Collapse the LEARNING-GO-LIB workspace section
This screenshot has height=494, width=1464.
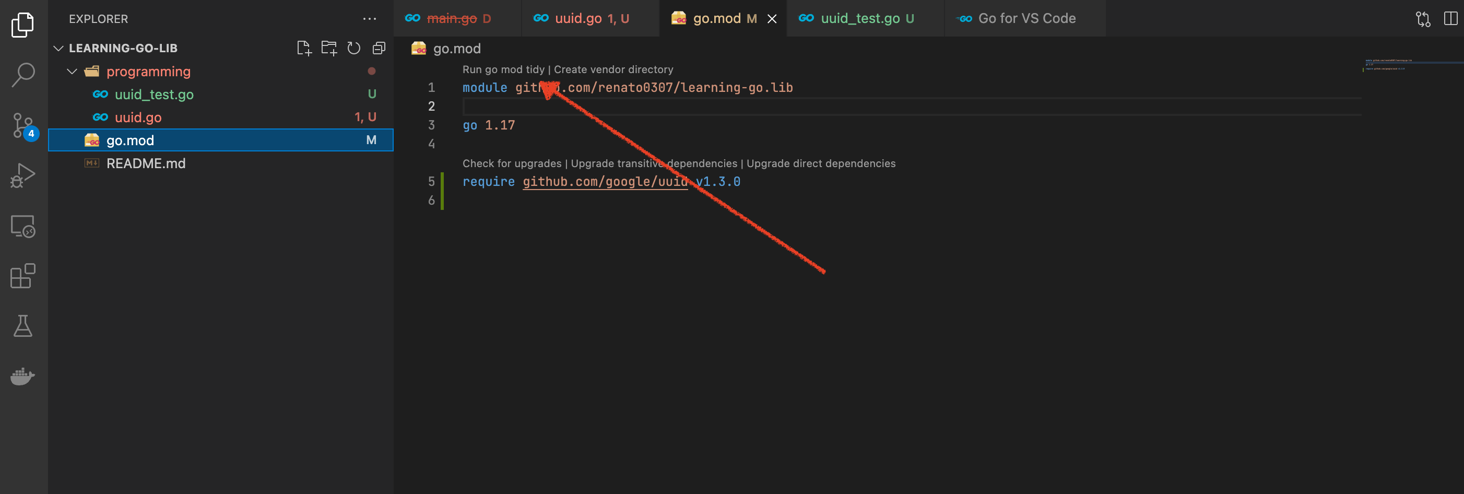pos(58,49)
